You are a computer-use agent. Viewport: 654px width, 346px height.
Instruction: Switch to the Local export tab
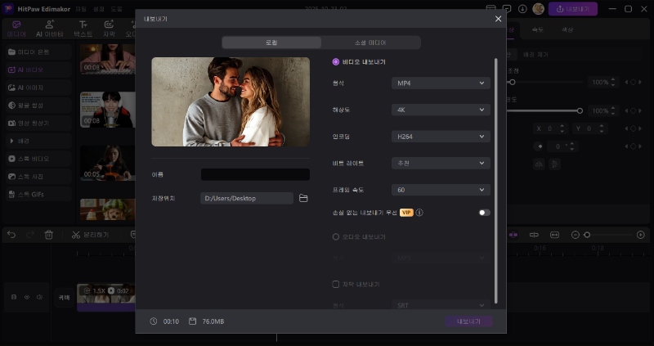[271, 43]
